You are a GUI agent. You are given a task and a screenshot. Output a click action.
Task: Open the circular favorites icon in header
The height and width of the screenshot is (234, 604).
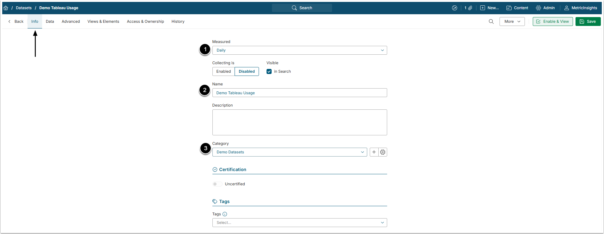point(455,8)
